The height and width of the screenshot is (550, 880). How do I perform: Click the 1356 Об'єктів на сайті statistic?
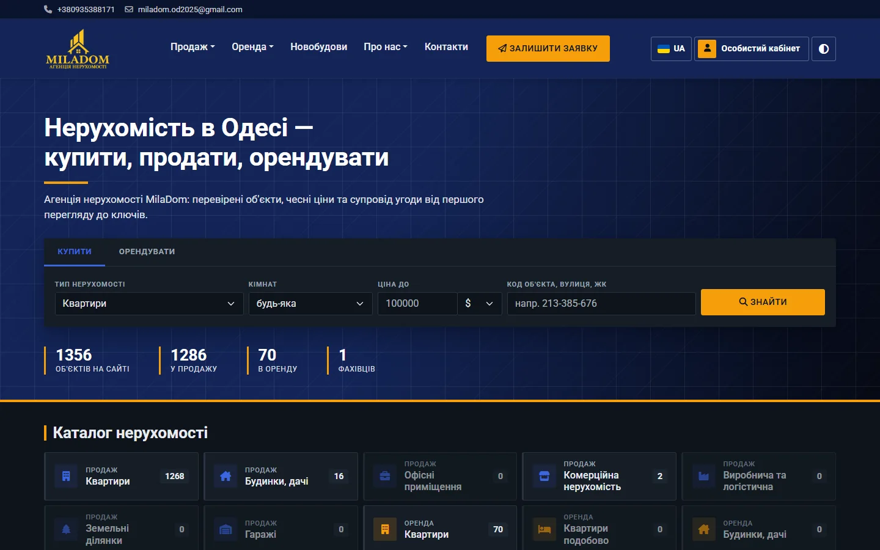(87, 361)
